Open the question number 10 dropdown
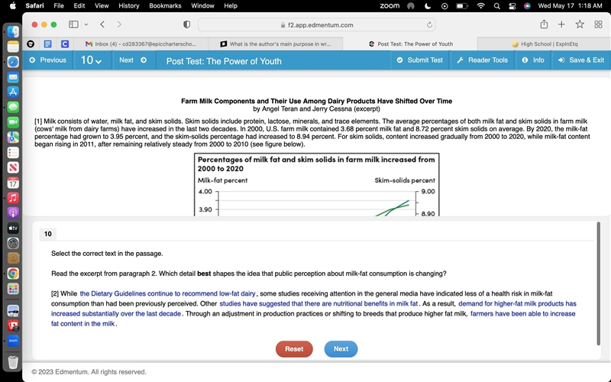This screenshot has height=382, width=611. pos(91,60)
